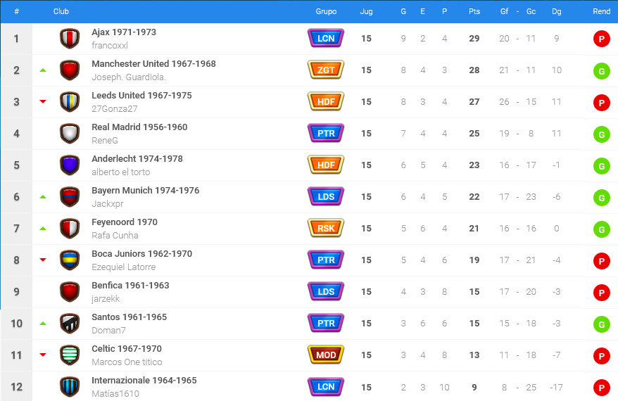Open the MOD group badge on Celtic row
618x401 pixels.
coord(326,355)
